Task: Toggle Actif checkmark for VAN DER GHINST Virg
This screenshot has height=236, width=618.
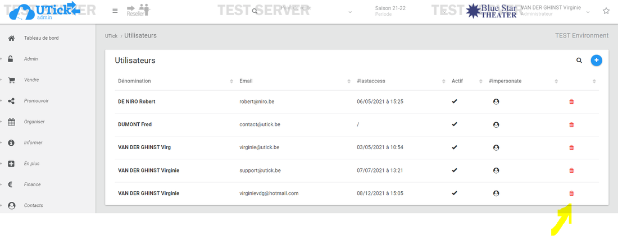Action: (x=455, y=147)
